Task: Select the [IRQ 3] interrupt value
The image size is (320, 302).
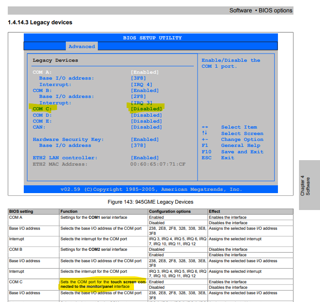Action: tap(141, 103)
